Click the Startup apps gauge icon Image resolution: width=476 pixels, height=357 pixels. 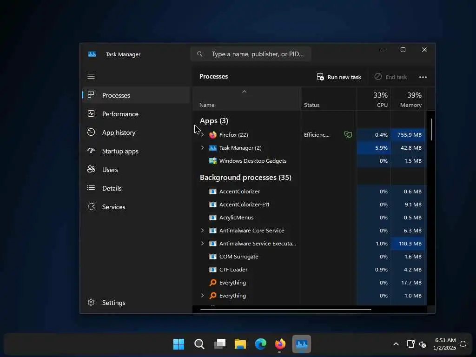pyautogui.click(x=91, y=151)
